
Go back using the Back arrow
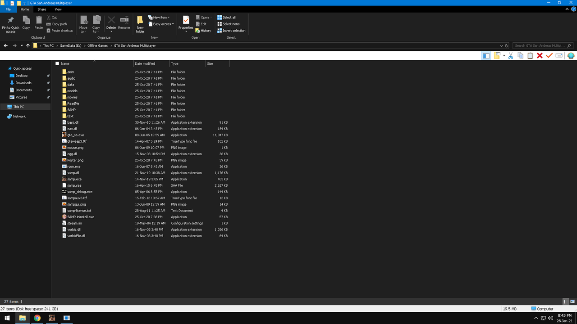click(6, 45)
